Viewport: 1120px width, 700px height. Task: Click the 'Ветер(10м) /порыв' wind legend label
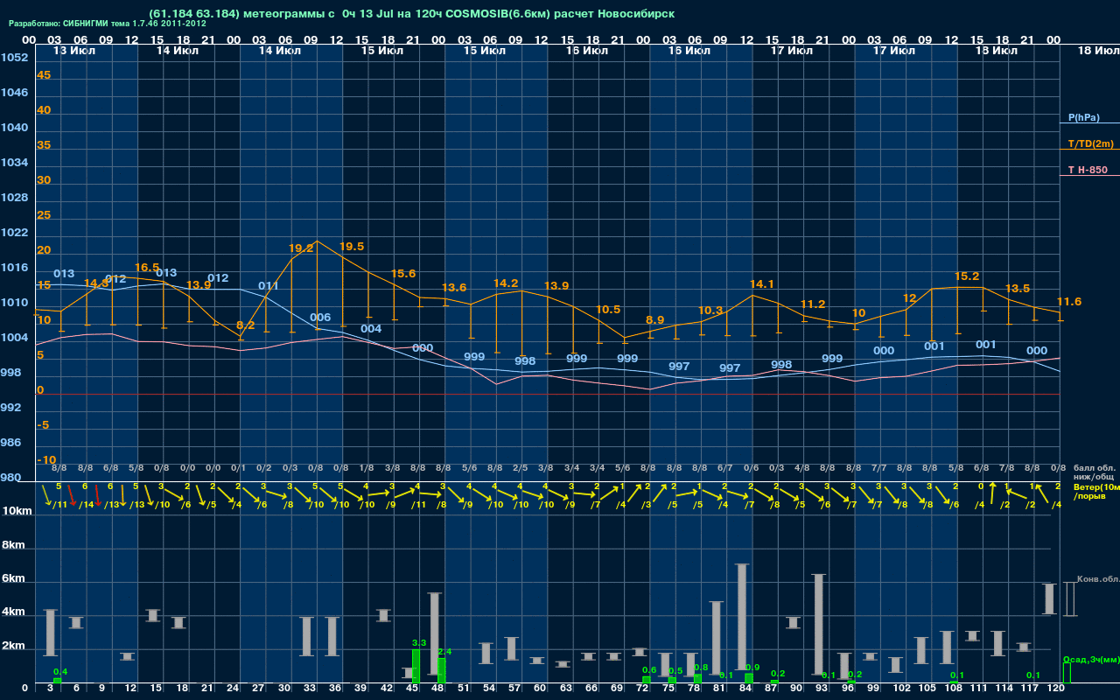coord(1096,491)
